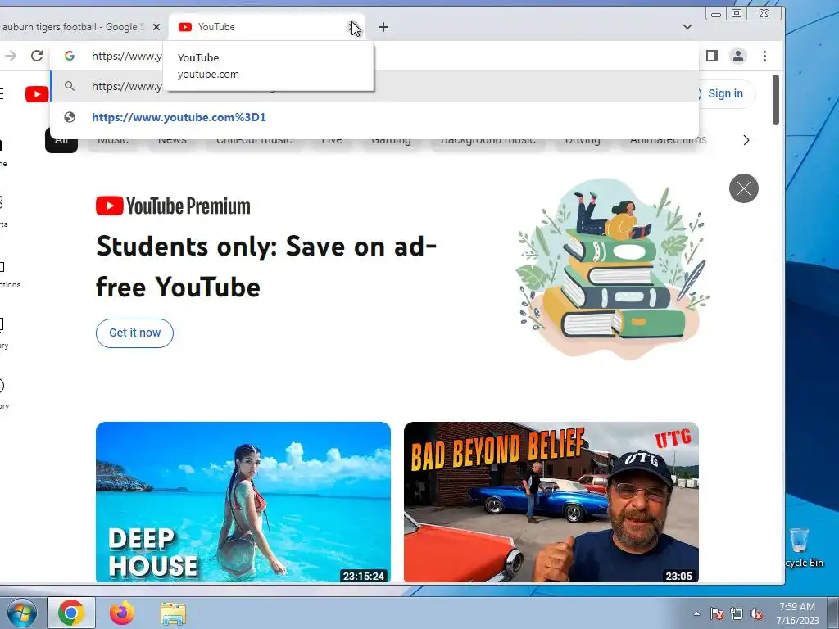
Task: Click the taskbar clock showing 7:59 AM
Action: [x=797, y=613]
